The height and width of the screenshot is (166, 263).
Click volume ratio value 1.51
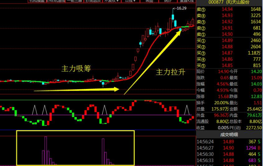pyautogui.click(x=258, y=102)
